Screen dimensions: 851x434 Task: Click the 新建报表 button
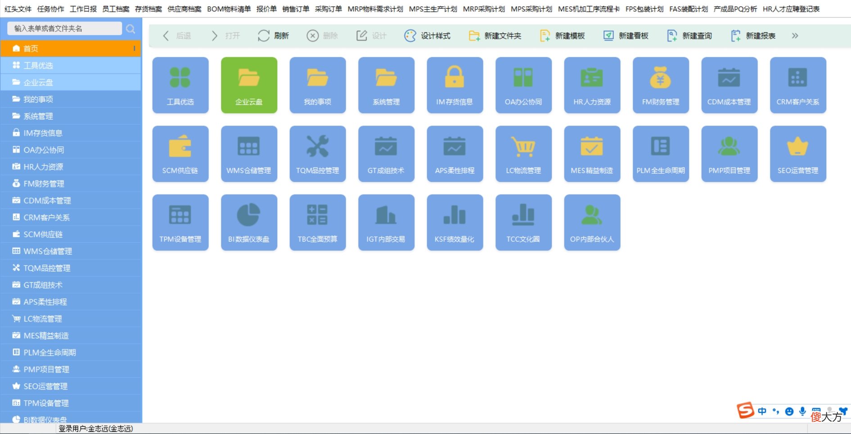[x=753, y=36]
